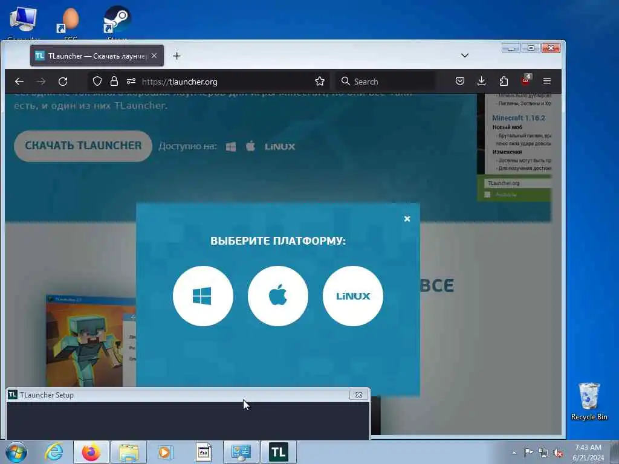This screenshot has height=464, width=619.
Task: Expand the list-all-tabs chevron
Action: coord(465,56)
